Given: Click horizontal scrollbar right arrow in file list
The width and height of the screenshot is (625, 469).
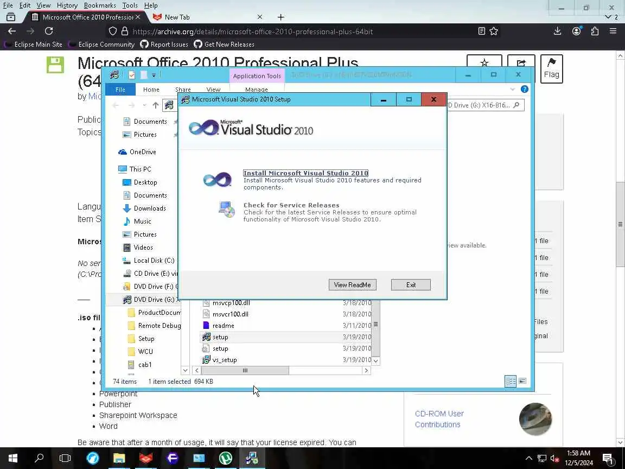Looking at the screenshot, I should click(x=366, y=371).
